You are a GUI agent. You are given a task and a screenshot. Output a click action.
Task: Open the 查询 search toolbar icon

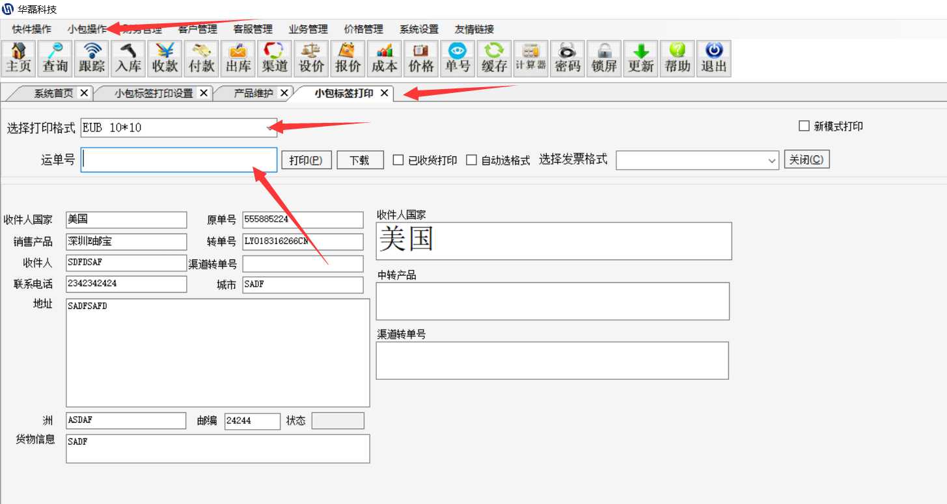(x=55, y=59)
